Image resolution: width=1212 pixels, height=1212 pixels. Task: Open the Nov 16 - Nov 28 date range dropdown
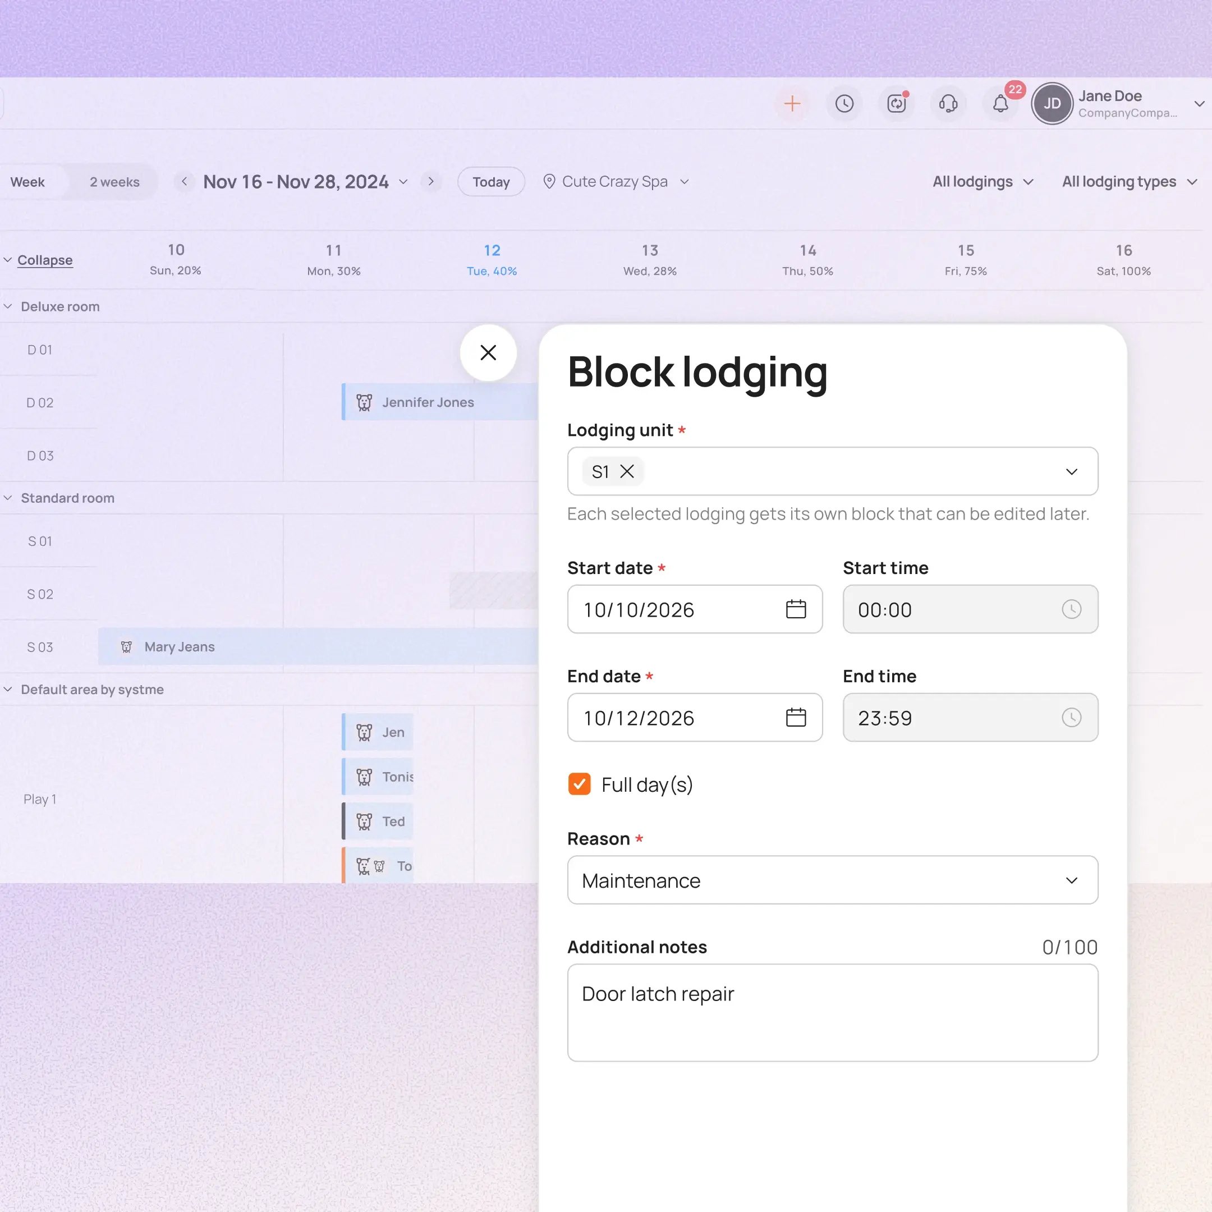(x=305, y=181)
